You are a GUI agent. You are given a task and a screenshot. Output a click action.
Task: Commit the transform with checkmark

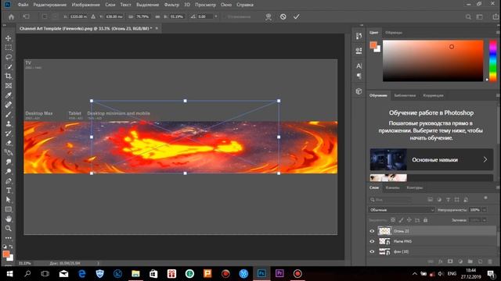pyautogui.click(x=297, y=16)
